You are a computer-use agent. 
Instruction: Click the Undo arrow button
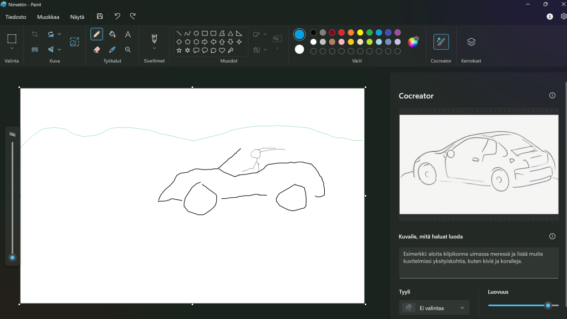coord(117,17)
